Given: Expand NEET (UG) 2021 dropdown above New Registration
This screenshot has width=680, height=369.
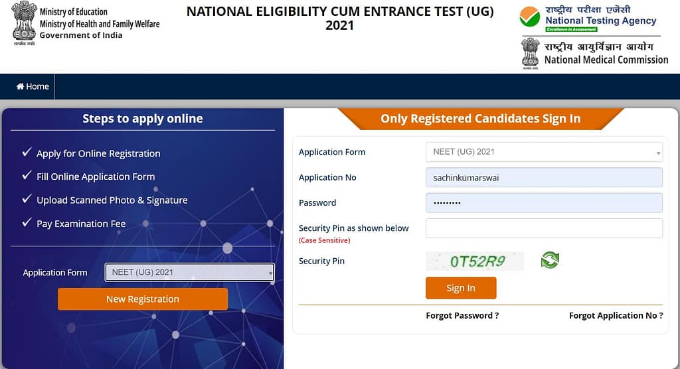Looking at the screenshot, I should coord(189,272).
